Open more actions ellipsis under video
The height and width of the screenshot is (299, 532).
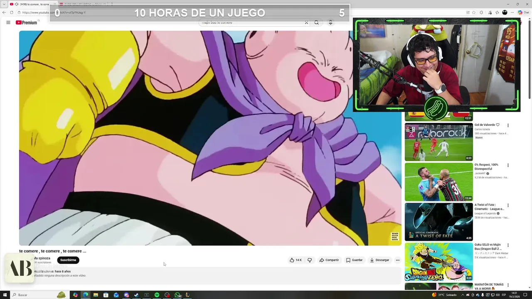[397, 260]
